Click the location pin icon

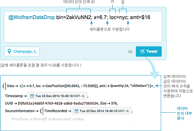pos(9,51)
